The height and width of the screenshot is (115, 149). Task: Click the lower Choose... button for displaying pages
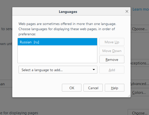(138, 112)
